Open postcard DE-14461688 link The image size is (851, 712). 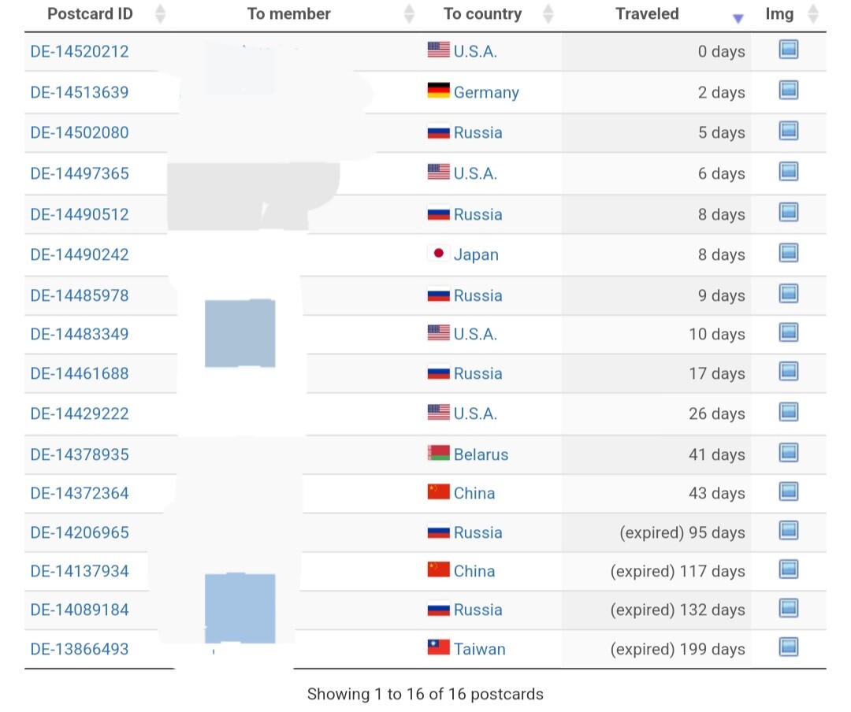click(80, 373)
